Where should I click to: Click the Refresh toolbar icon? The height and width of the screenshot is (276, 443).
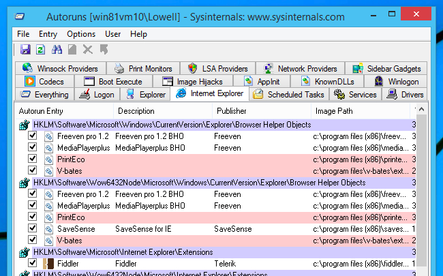click(x=40, y=50)
